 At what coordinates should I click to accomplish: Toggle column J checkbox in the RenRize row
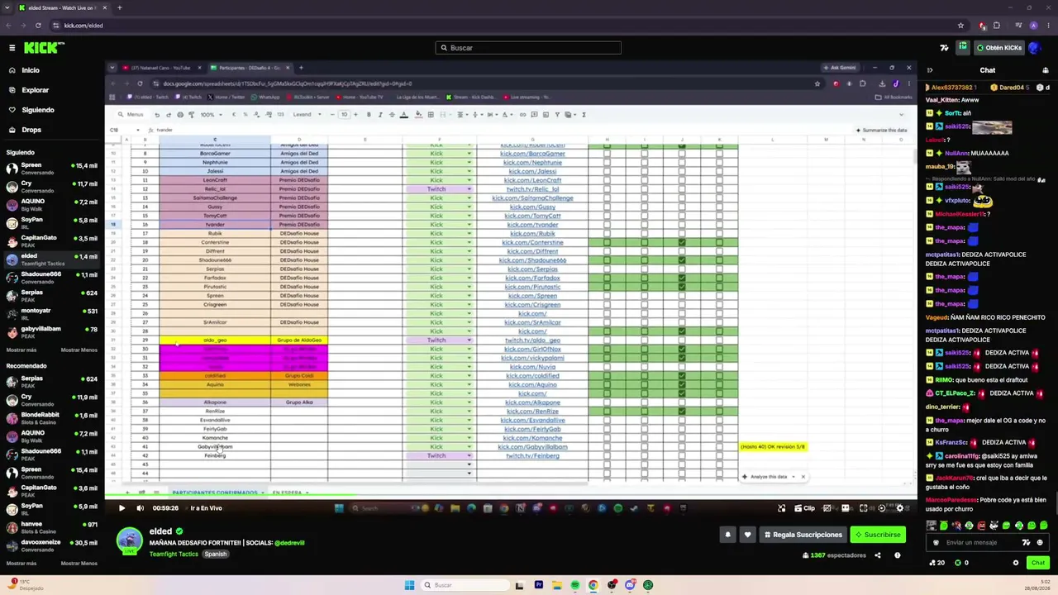[682, 412]
